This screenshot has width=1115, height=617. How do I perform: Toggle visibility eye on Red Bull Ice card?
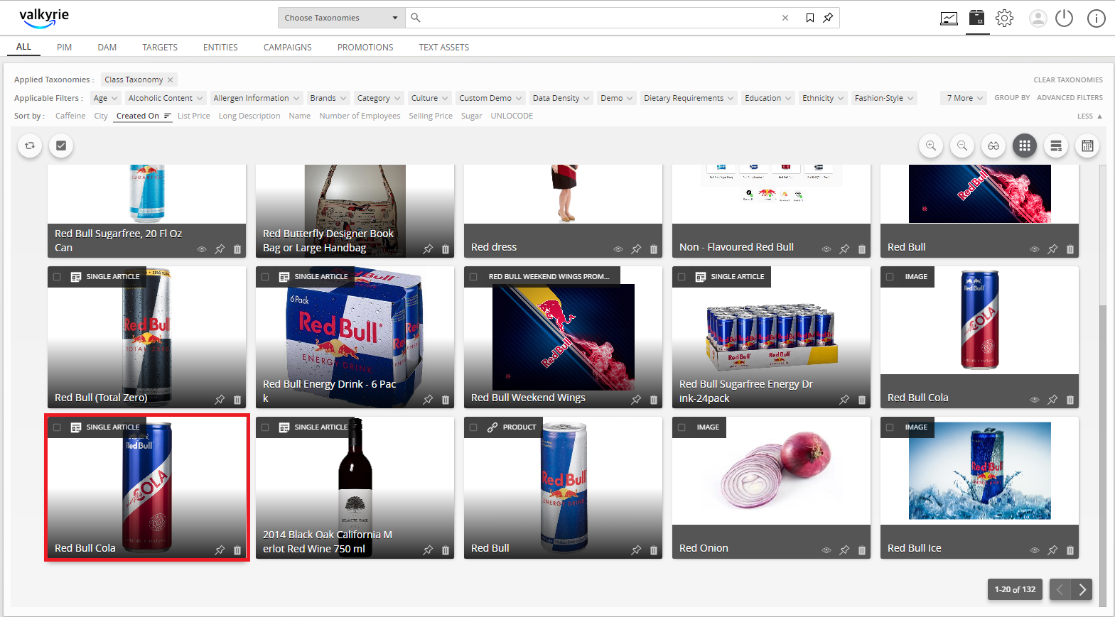coord(1035,550)
